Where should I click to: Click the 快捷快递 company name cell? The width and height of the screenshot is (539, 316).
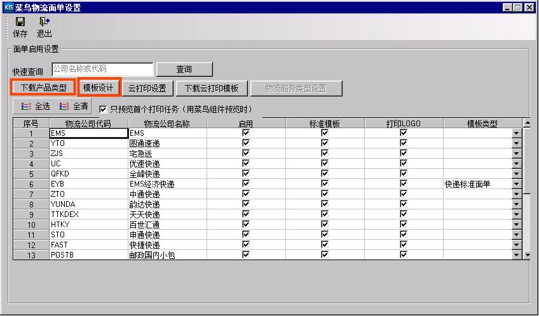click(167, 245)
